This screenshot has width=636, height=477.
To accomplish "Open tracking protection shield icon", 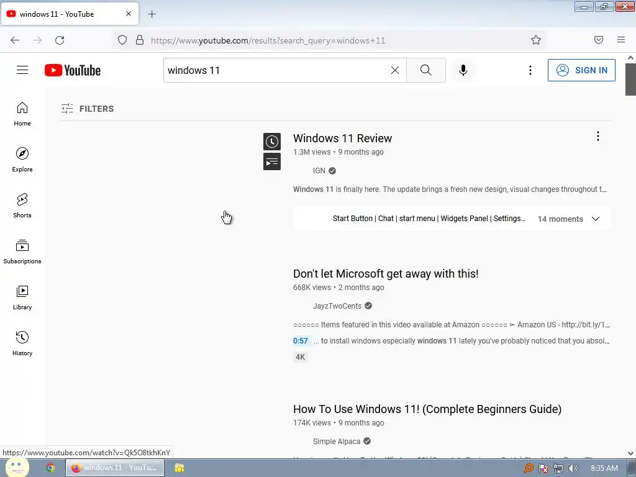I will 122,40.
